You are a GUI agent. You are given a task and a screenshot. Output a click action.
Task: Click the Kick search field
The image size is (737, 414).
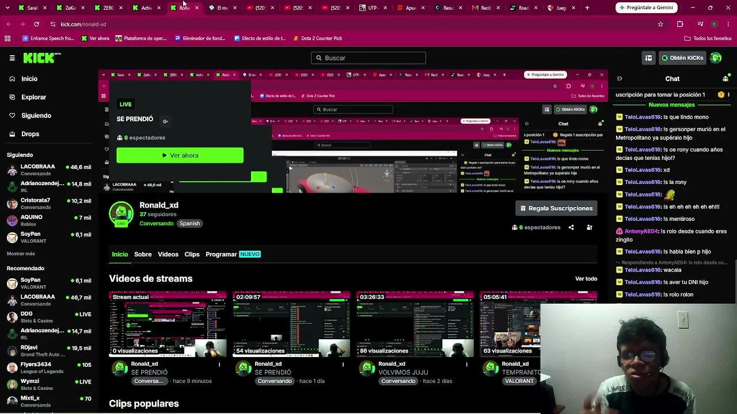368,58
